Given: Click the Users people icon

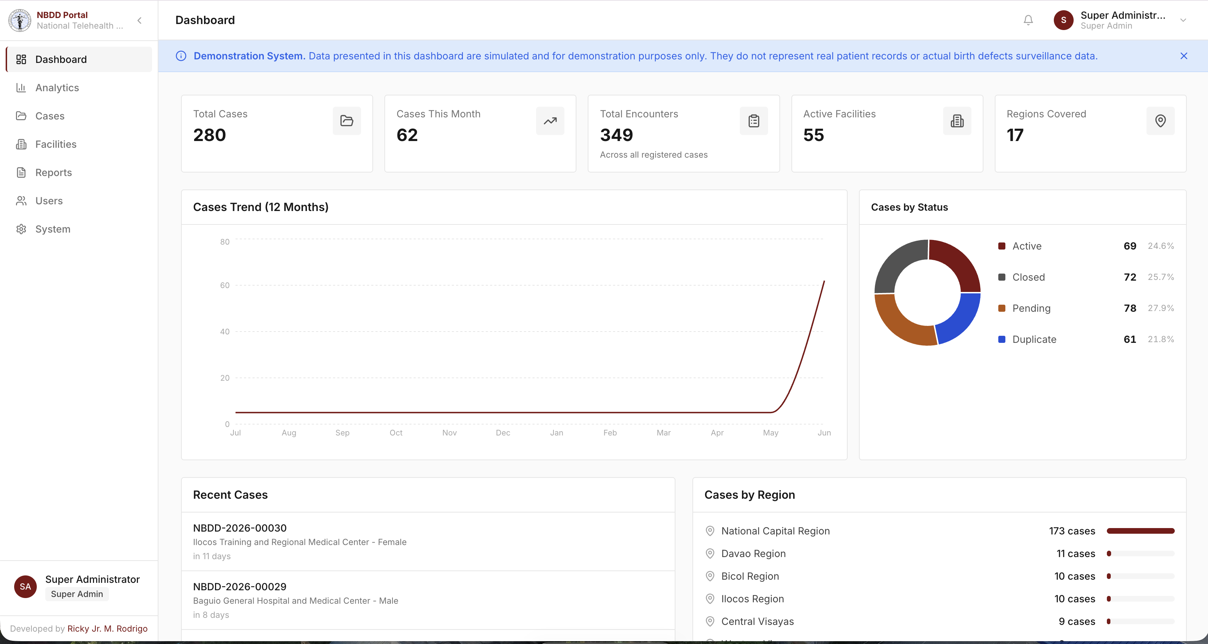Looking at the screenshot, I should pyautogui.click(x=21, y=201).
